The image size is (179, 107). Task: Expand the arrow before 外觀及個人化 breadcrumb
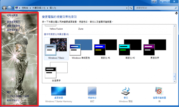[30, 8]
